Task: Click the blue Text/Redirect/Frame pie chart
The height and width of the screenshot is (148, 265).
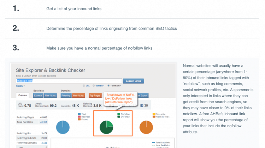Action: tap(63, 127)
